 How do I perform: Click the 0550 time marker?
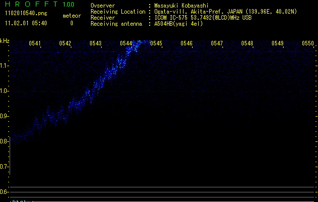308,43
